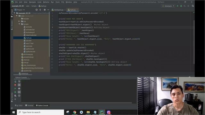
Task: Expand the Lib folder
Action: pos(19,21)
